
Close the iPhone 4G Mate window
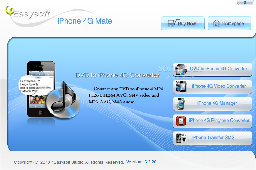(x=245, y=2)
